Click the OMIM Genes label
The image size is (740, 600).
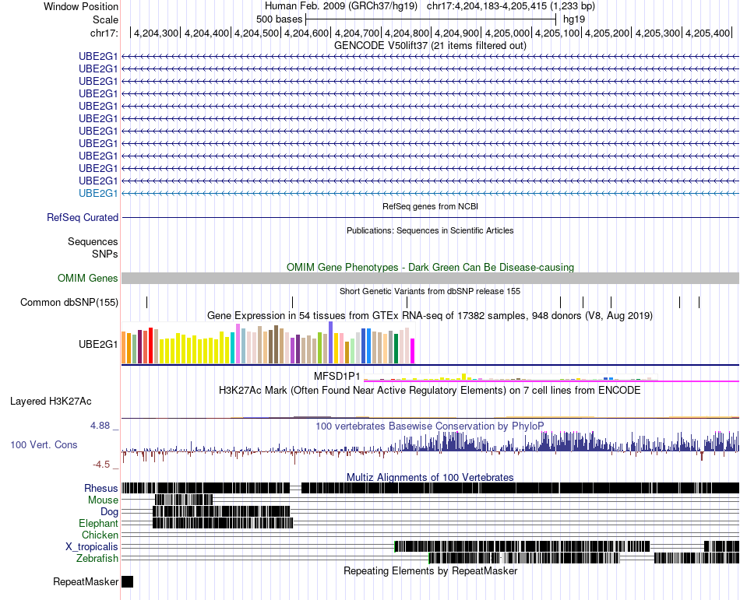[88, 278]
